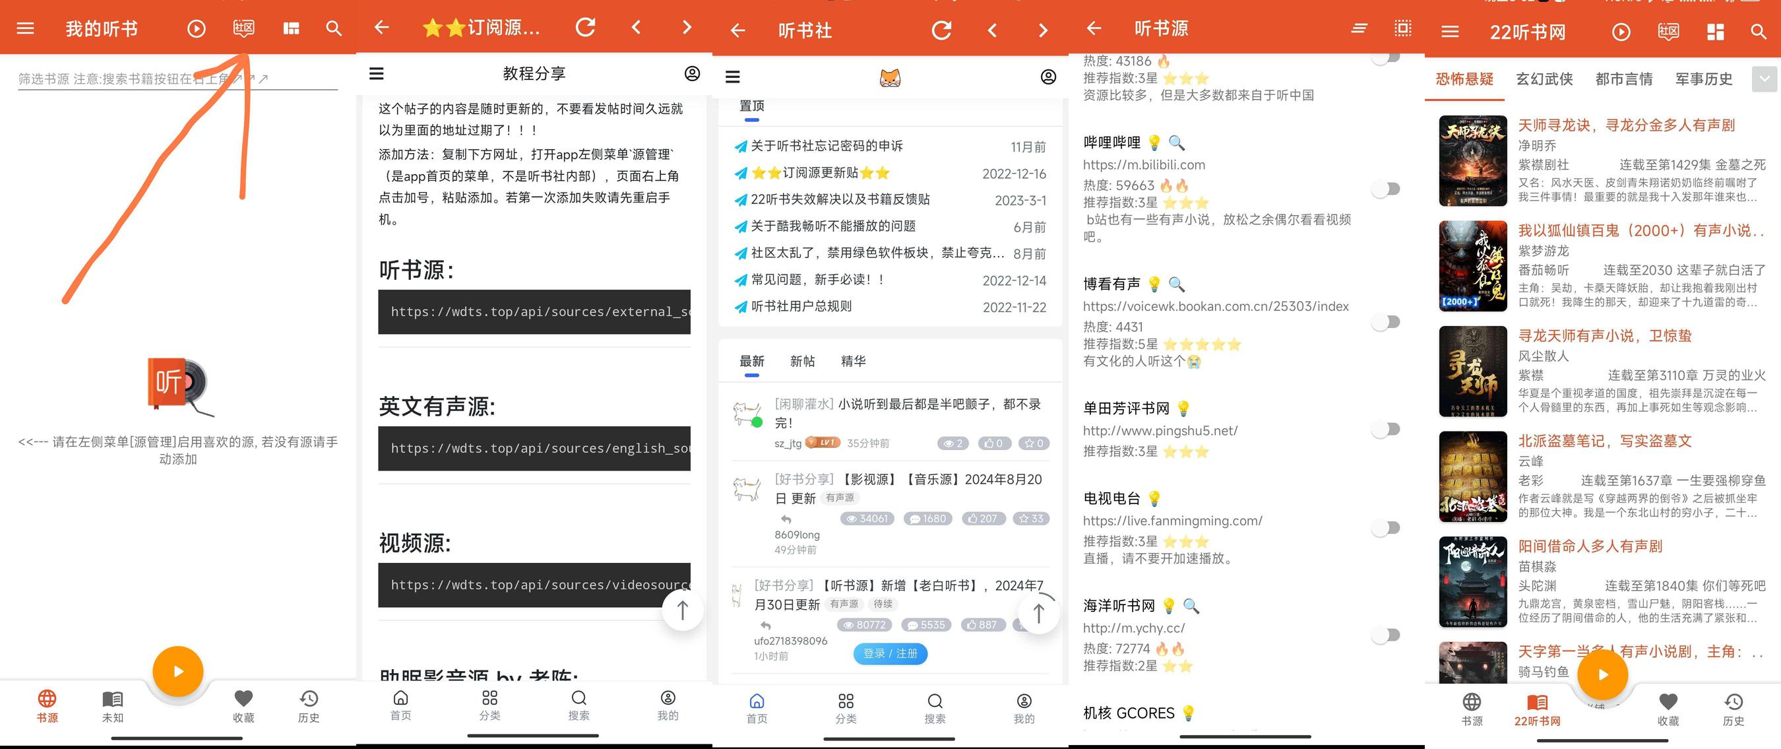Select the 玄幻武侠 category tab
This screenshot has width=1781, height=749.
pyautogui.click(x=1545, y=79)
